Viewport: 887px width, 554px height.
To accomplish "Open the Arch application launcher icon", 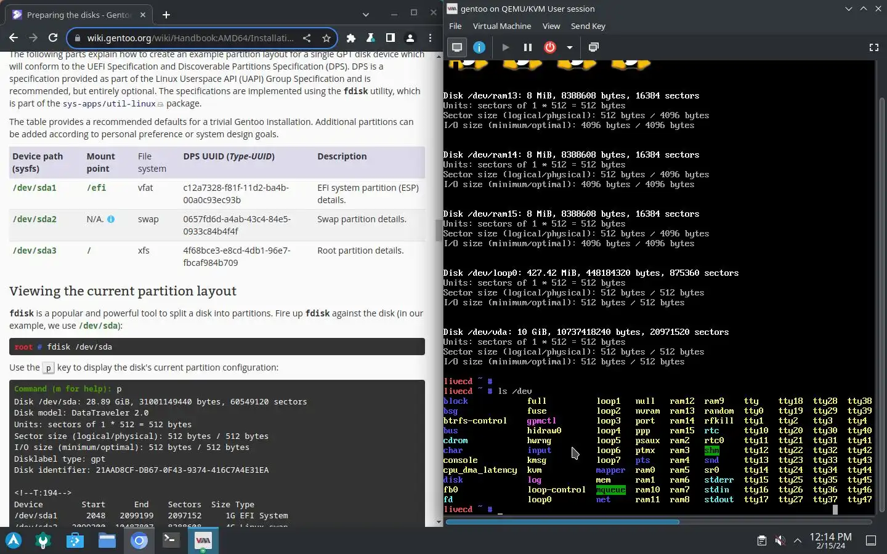I will point(14,540).
